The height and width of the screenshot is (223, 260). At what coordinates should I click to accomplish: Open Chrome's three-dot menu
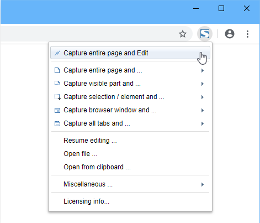[247, 34]
